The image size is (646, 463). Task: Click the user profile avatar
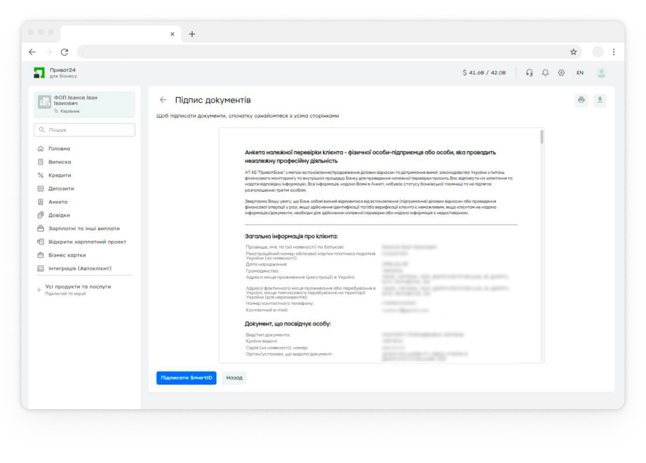(x=601, y=73)
